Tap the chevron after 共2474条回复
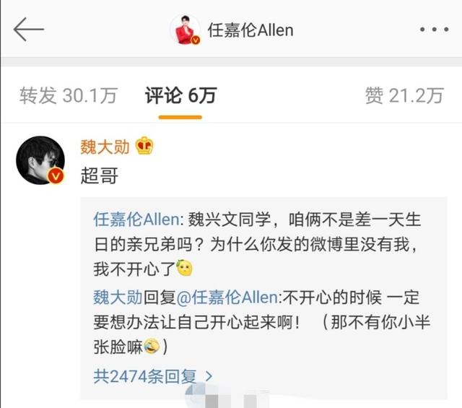Viewport: 462px width, 408px height. (209, 376)
